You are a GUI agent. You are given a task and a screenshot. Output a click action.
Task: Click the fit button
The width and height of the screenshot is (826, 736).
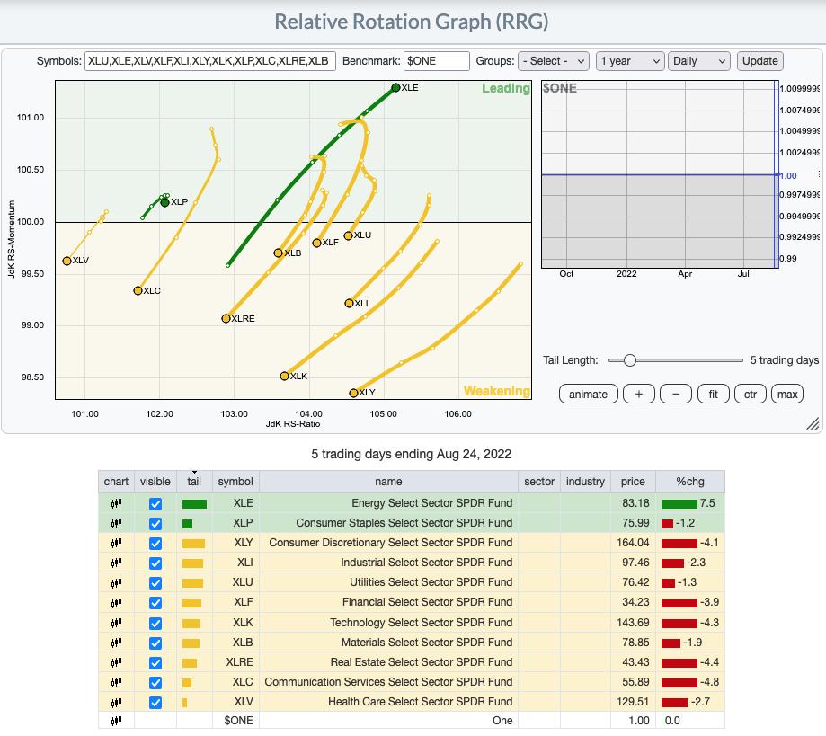(x=714, y=395)
